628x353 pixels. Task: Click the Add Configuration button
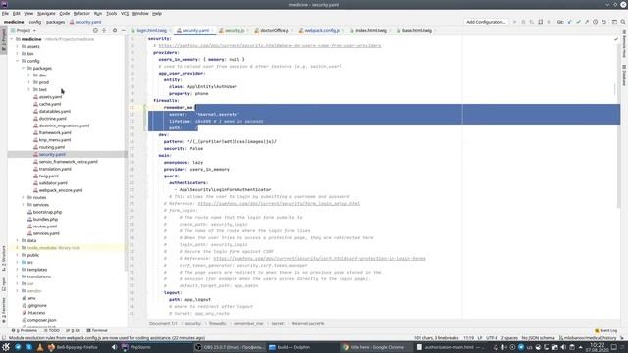coord(486,22)
